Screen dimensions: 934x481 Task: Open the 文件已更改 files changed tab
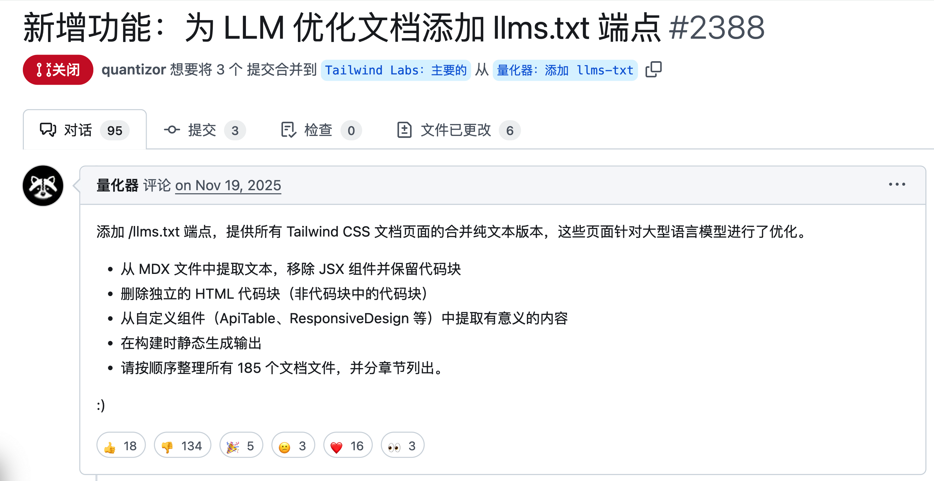[x=459, y=130]
